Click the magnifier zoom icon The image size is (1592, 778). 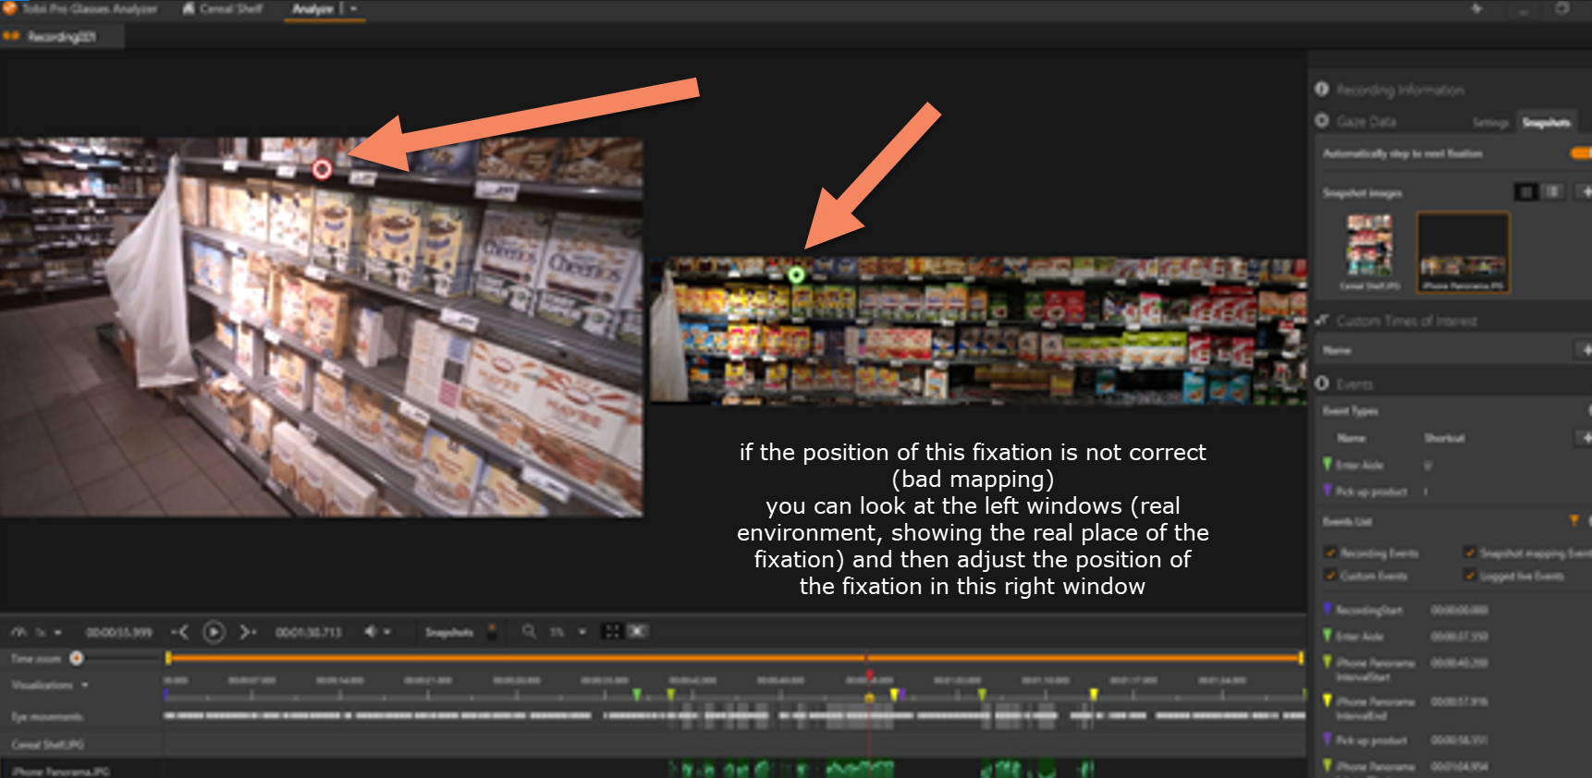click(x=529, y=632)
